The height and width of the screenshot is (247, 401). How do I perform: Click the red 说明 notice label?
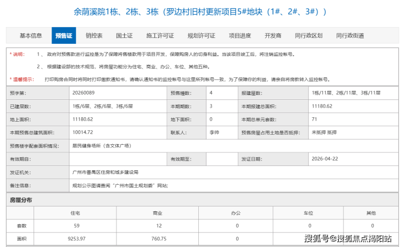click(17, 54)
